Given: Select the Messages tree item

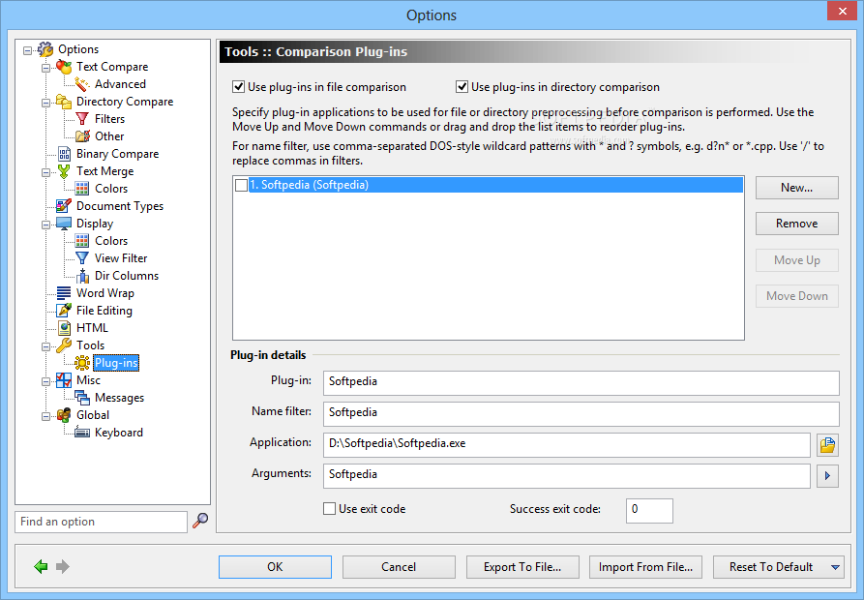Looking at the screenshot, I should coord(119,398).
